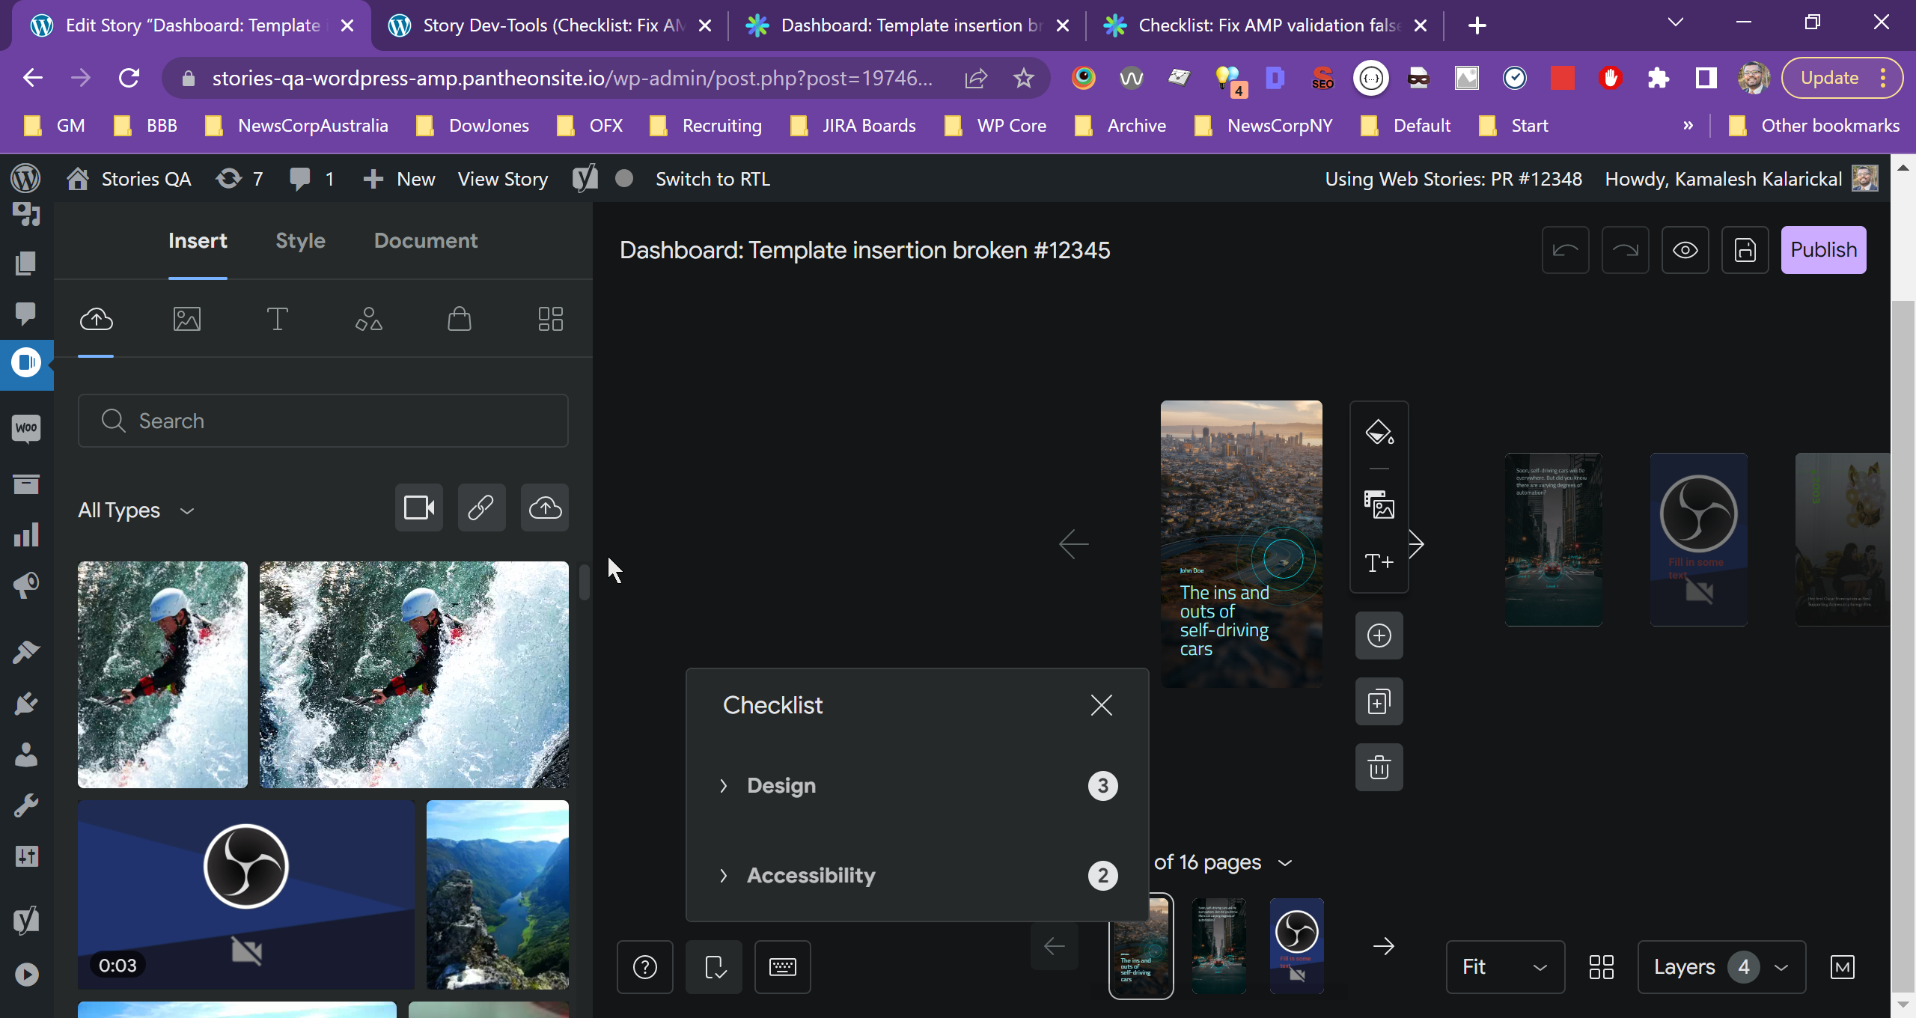Add new text element with T+ icon

[1379, 563]
